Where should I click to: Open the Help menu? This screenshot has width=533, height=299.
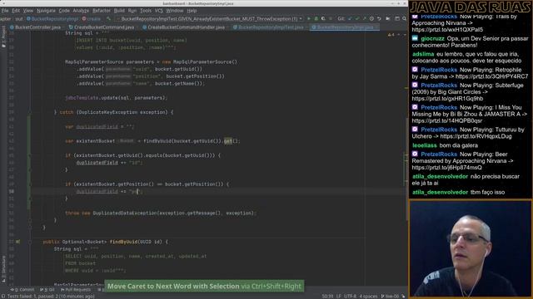192,11
